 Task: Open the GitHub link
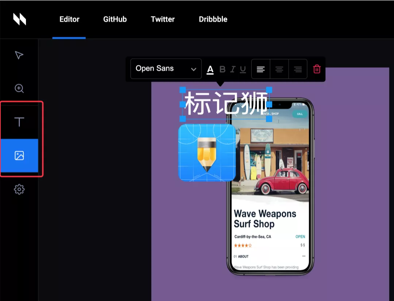click(115, 19)
